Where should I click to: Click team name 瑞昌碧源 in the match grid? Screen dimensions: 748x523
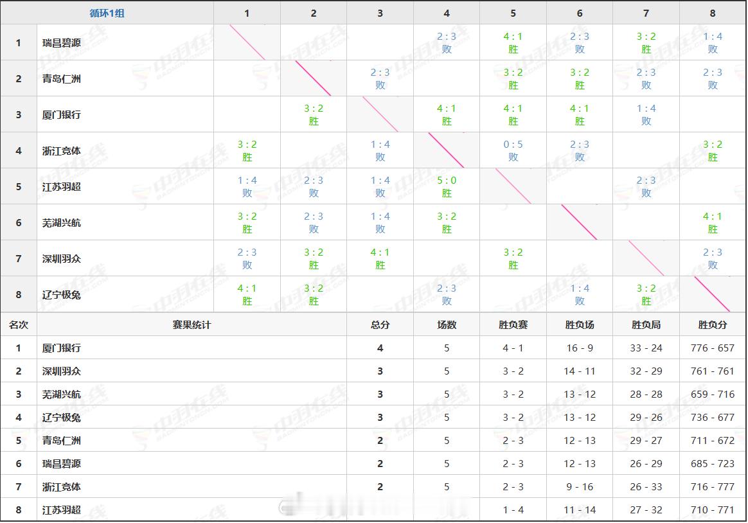tap(62, 42)
